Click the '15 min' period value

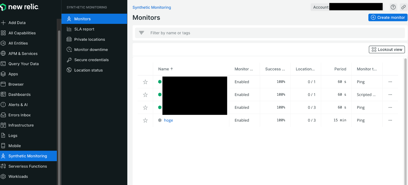(340, 120)
